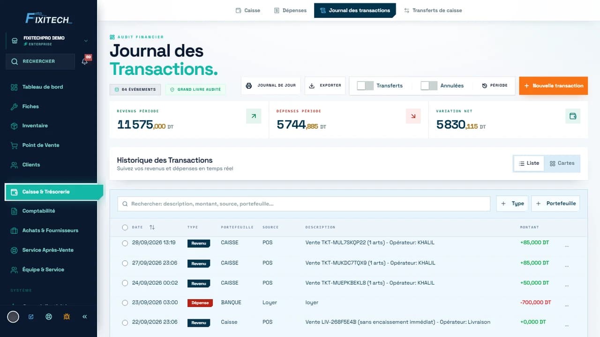The image size is (600, 337).
Task: Enable the Transferts toggle
Action: coord(365,86)
